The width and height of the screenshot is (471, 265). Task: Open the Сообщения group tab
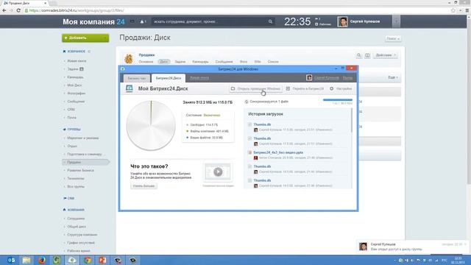[224, 62]
